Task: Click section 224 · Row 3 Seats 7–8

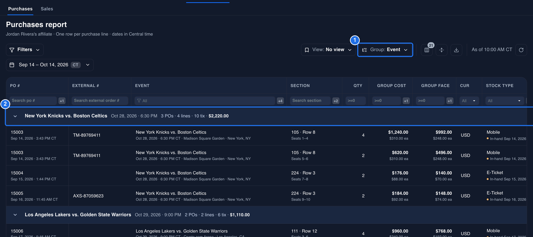Action: (x=303, y=176)
